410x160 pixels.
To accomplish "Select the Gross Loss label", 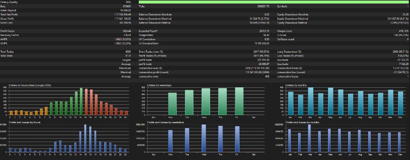I will click(6, 23).
